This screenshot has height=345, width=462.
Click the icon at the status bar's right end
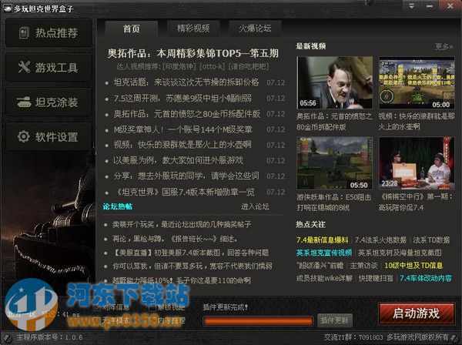454,337
